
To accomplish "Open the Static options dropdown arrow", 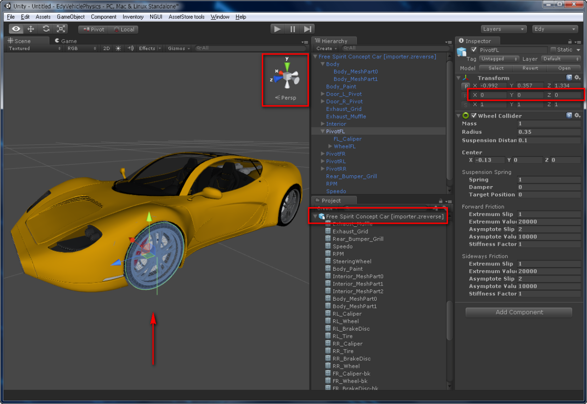I will pos(578,50).
